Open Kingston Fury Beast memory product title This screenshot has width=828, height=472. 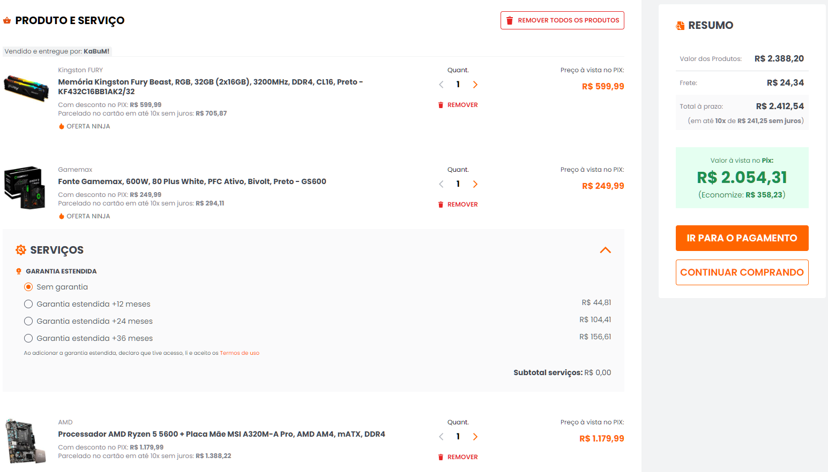click(x=210, y=87)
